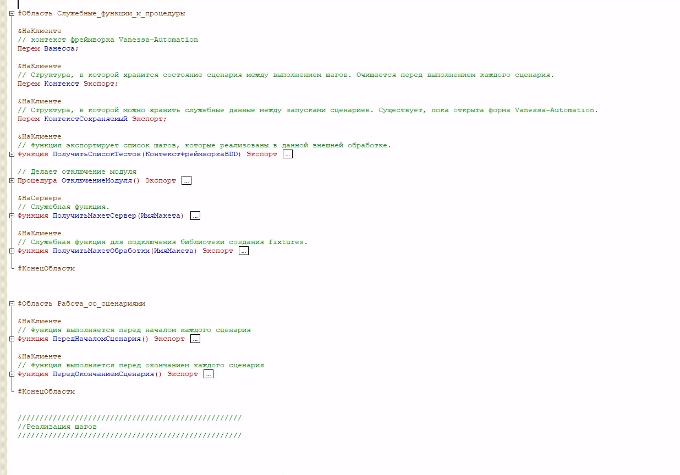Click the КонтекстСохраняемый variable name

pos(85,119)
